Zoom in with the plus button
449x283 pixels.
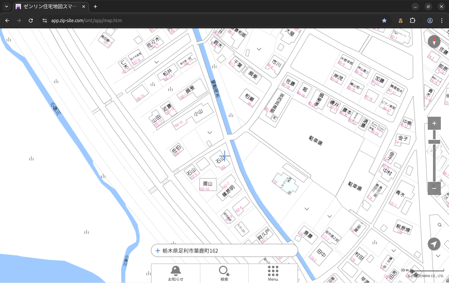pos(434,123)
